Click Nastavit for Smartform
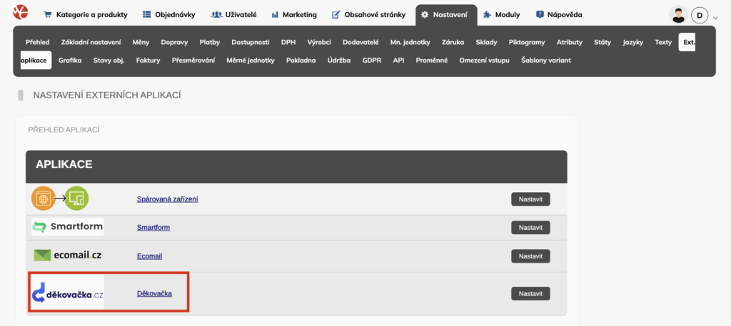 pyautogui.click(x=530, y=227)
